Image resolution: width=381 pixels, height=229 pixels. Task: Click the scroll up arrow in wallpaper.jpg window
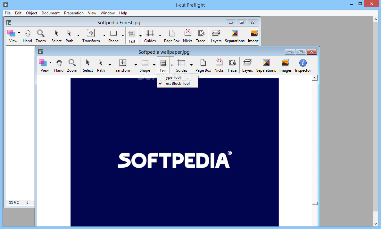click(315, 78)
